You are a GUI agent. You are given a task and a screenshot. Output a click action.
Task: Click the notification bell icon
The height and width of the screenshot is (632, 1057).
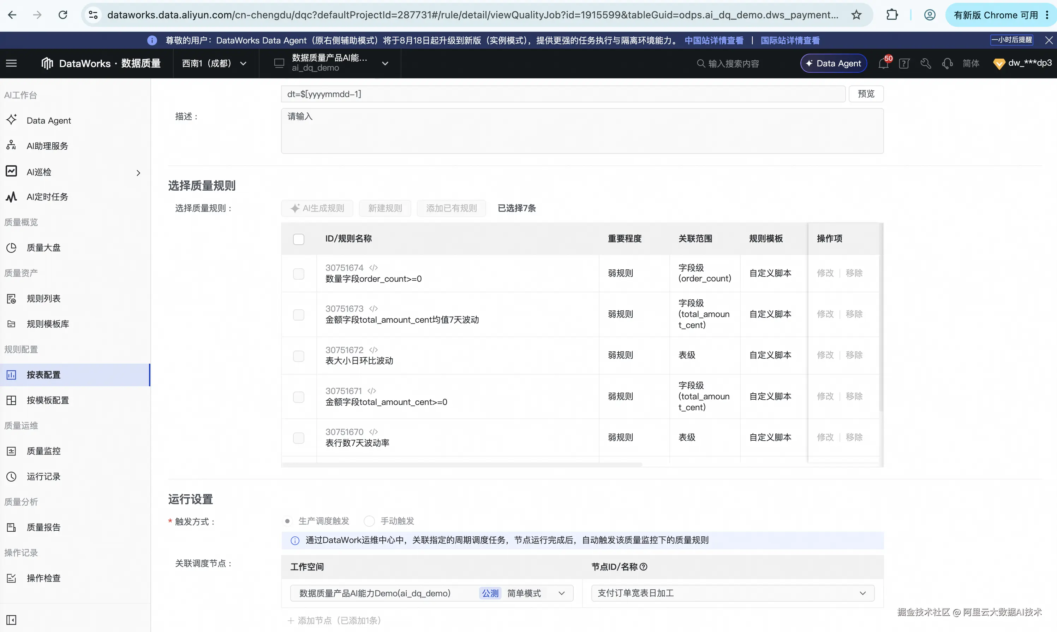883,64
